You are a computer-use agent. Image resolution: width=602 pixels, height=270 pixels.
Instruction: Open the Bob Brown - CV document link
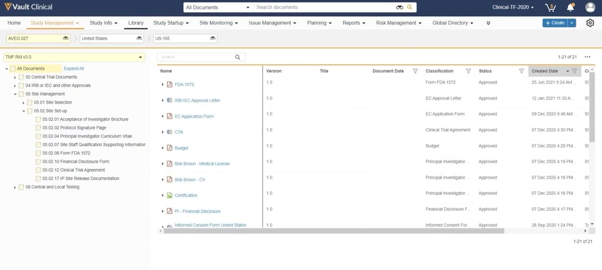(190, 180)
